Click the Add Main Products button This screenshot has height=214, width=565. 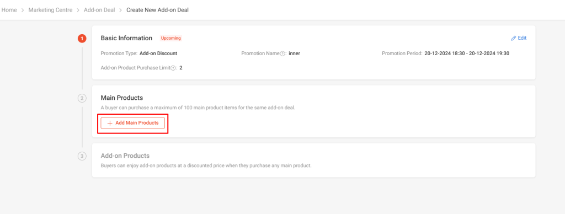coord(132,123)
